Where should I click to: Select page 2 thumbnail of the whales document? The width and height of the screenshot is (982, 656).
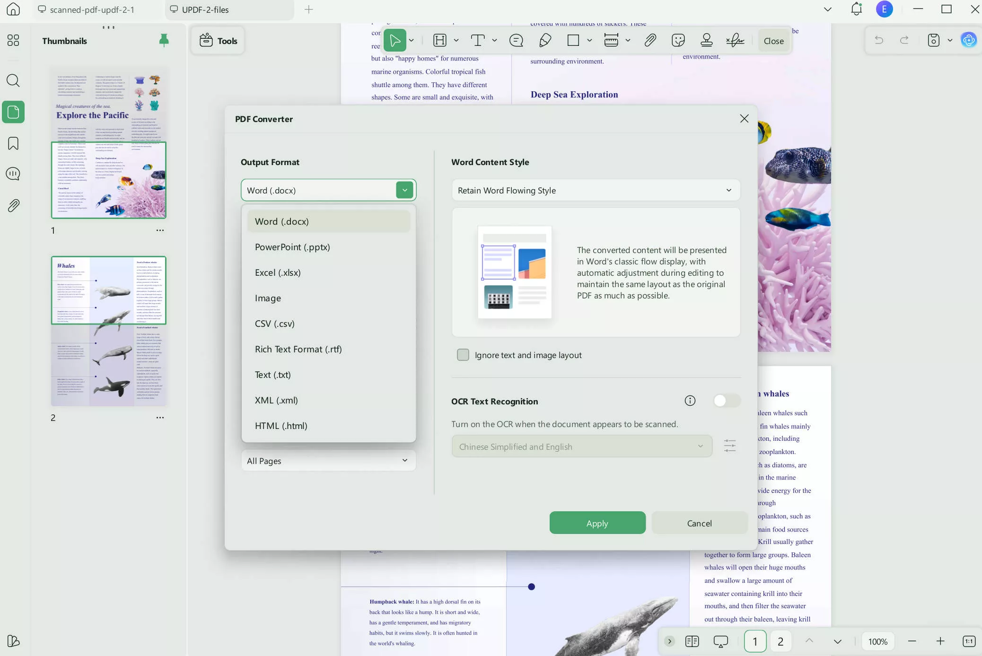tap(109, 331)
